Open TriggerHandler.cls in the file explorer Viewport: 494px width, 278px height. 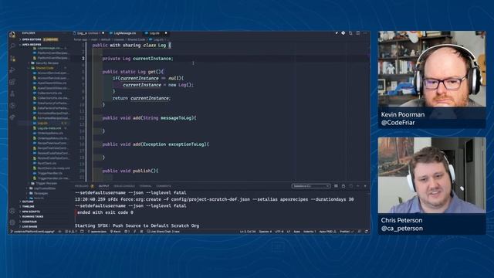tap(49, 173)
